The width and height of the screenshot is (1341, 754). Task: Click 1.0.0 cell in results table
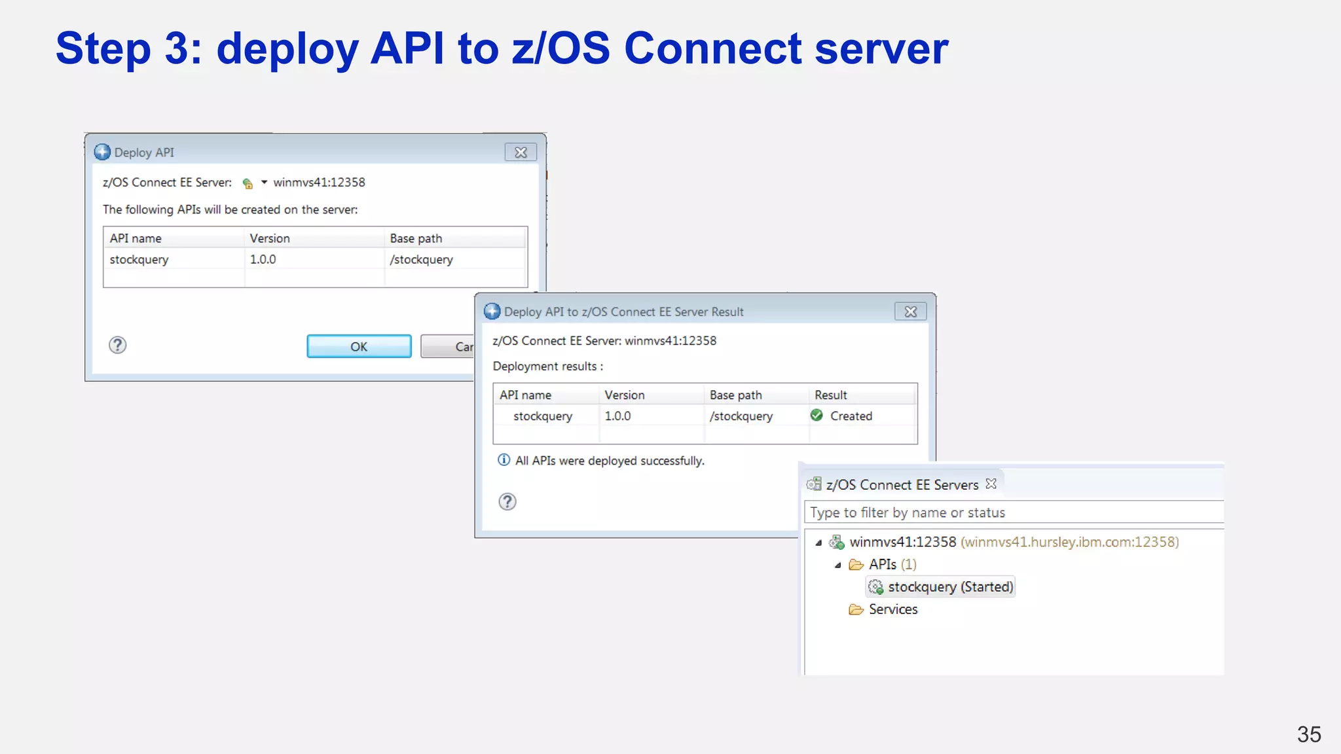(x=617, y=416)
